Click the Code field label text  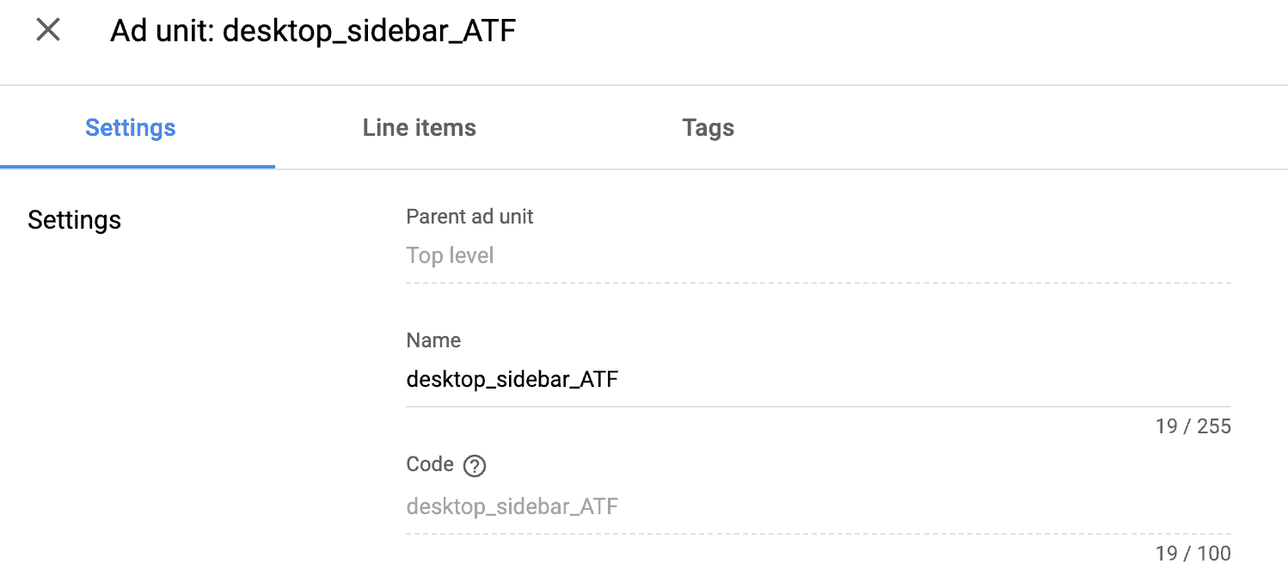430,464
